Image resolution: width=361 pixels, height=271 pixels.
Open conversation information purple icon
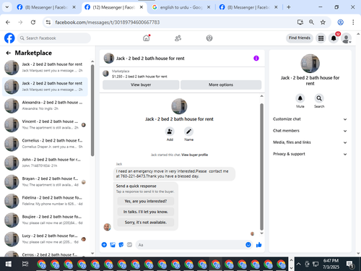point(256,59)
